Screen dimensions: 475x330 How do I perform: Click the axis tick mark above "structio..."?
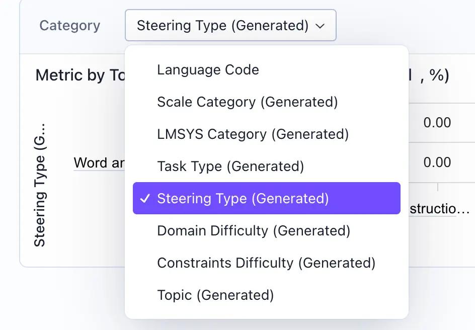point(437,187)
